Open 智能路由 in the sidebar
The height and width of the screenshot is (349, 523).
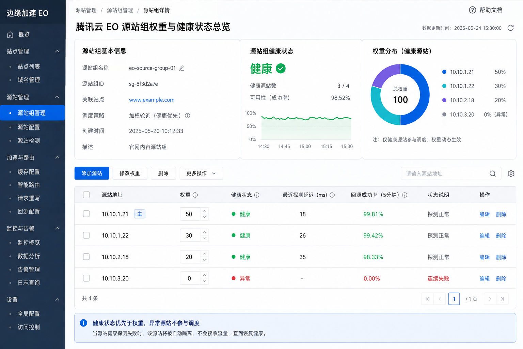pos(29,185)
